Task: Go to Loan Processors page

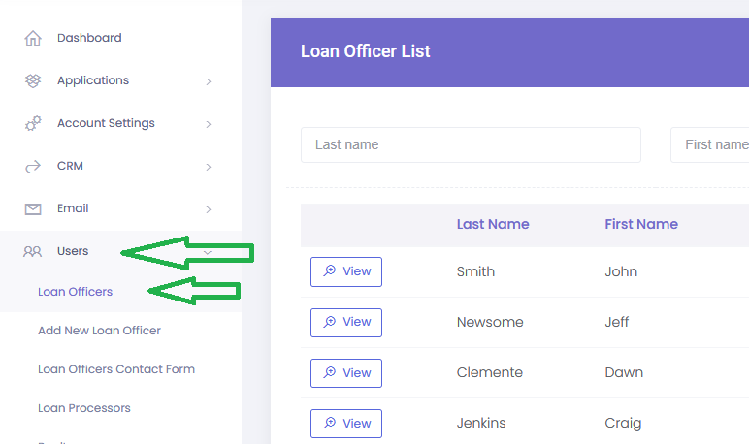Action: 83,408
